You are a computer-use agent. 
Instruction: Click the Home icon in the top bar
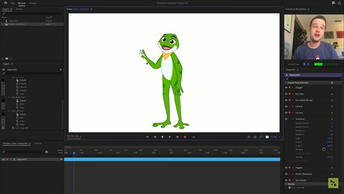pos(5,3)
